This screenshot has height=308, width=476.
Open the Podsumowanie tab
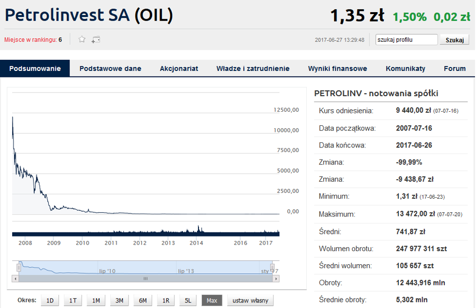[35, 68]
